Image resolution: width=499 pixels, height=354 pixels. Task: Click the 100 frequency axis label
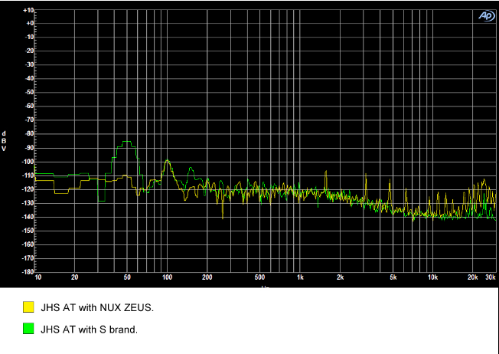point(167,277)
